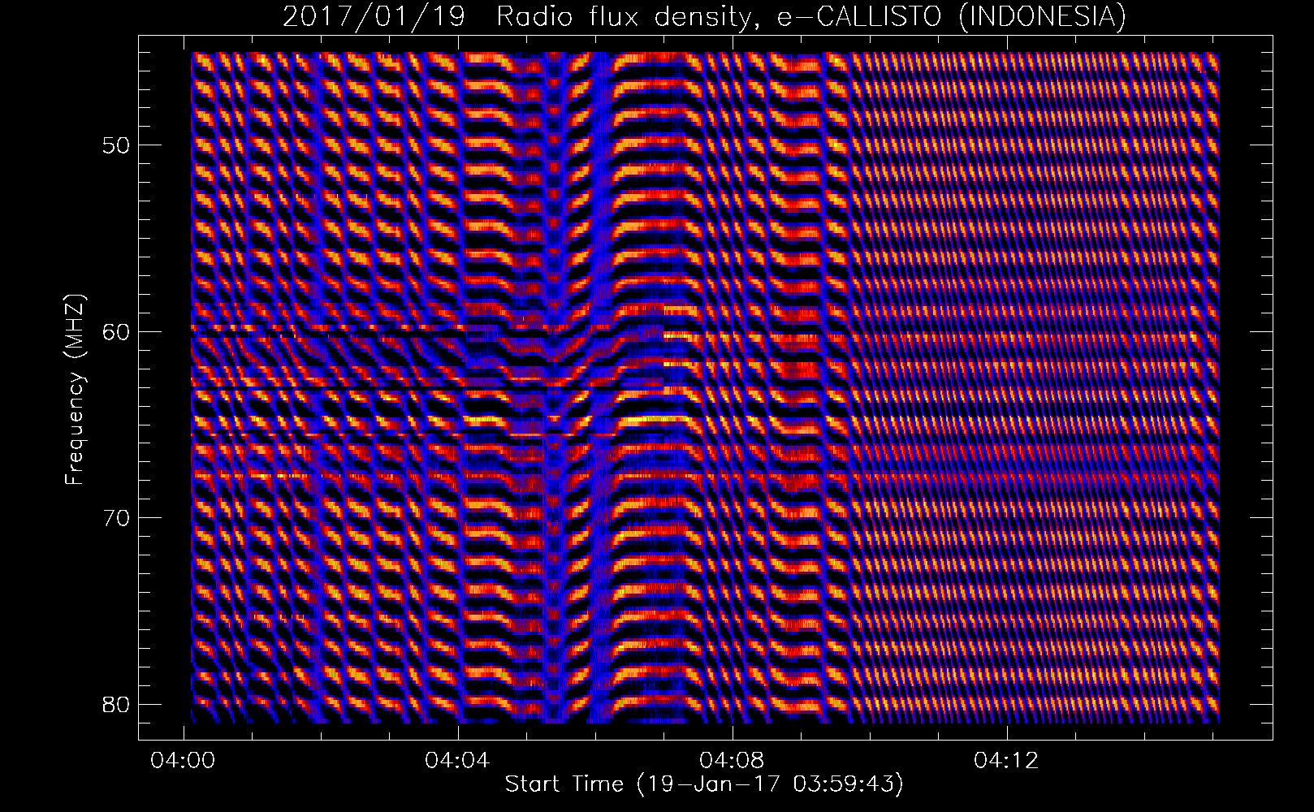This screenshot has width=1314, height=812.
Task: Click the '04:04' time tick label
Action: coord(458,761)
